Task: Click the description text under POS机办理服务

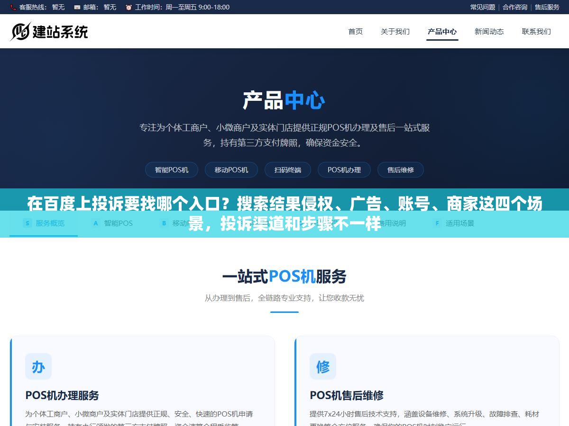Action: (x=139, y=419)
